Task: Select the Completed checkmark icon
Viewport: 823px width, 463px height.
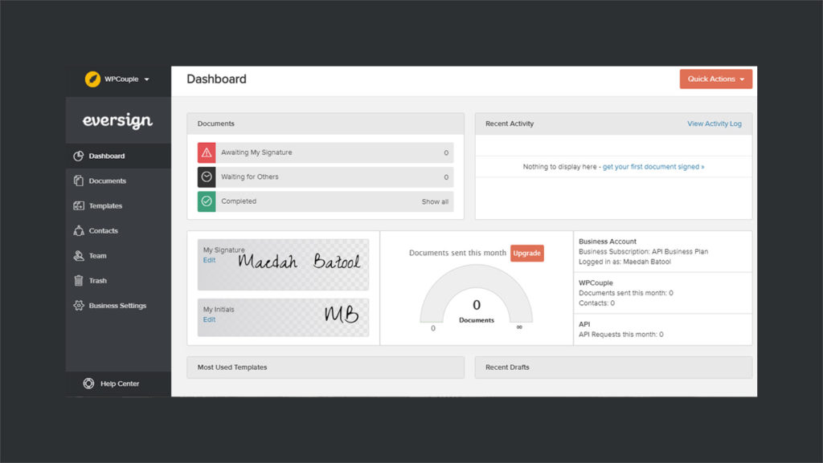Action: coord(207,201)
